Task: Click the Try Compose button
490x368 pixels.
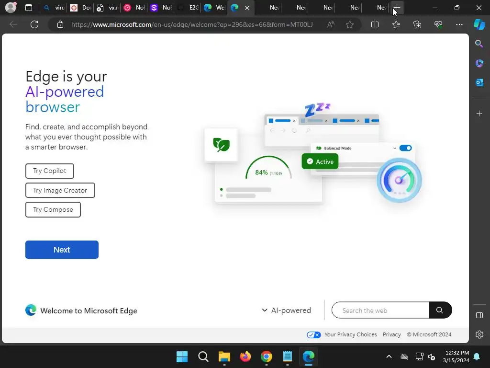Action: click(x=53, y=210)
